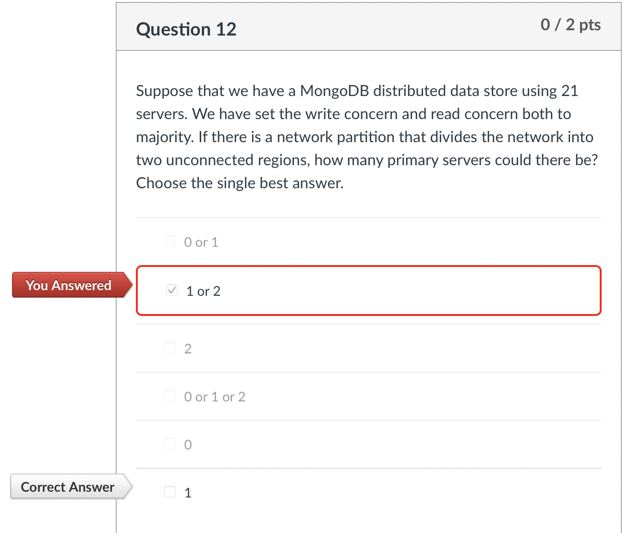Screen dimensions: 629x533
Task: Check the '0 or 1' answer checkbox
Action: point(170,241)
